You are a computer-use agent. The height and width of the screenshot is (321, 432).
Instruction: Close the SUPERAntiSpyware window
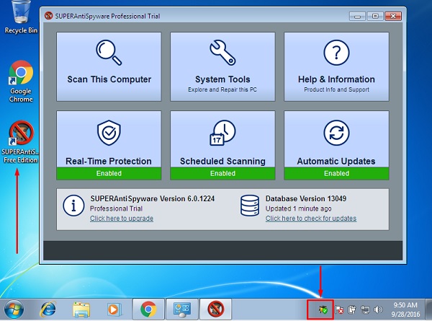[393, 16]
